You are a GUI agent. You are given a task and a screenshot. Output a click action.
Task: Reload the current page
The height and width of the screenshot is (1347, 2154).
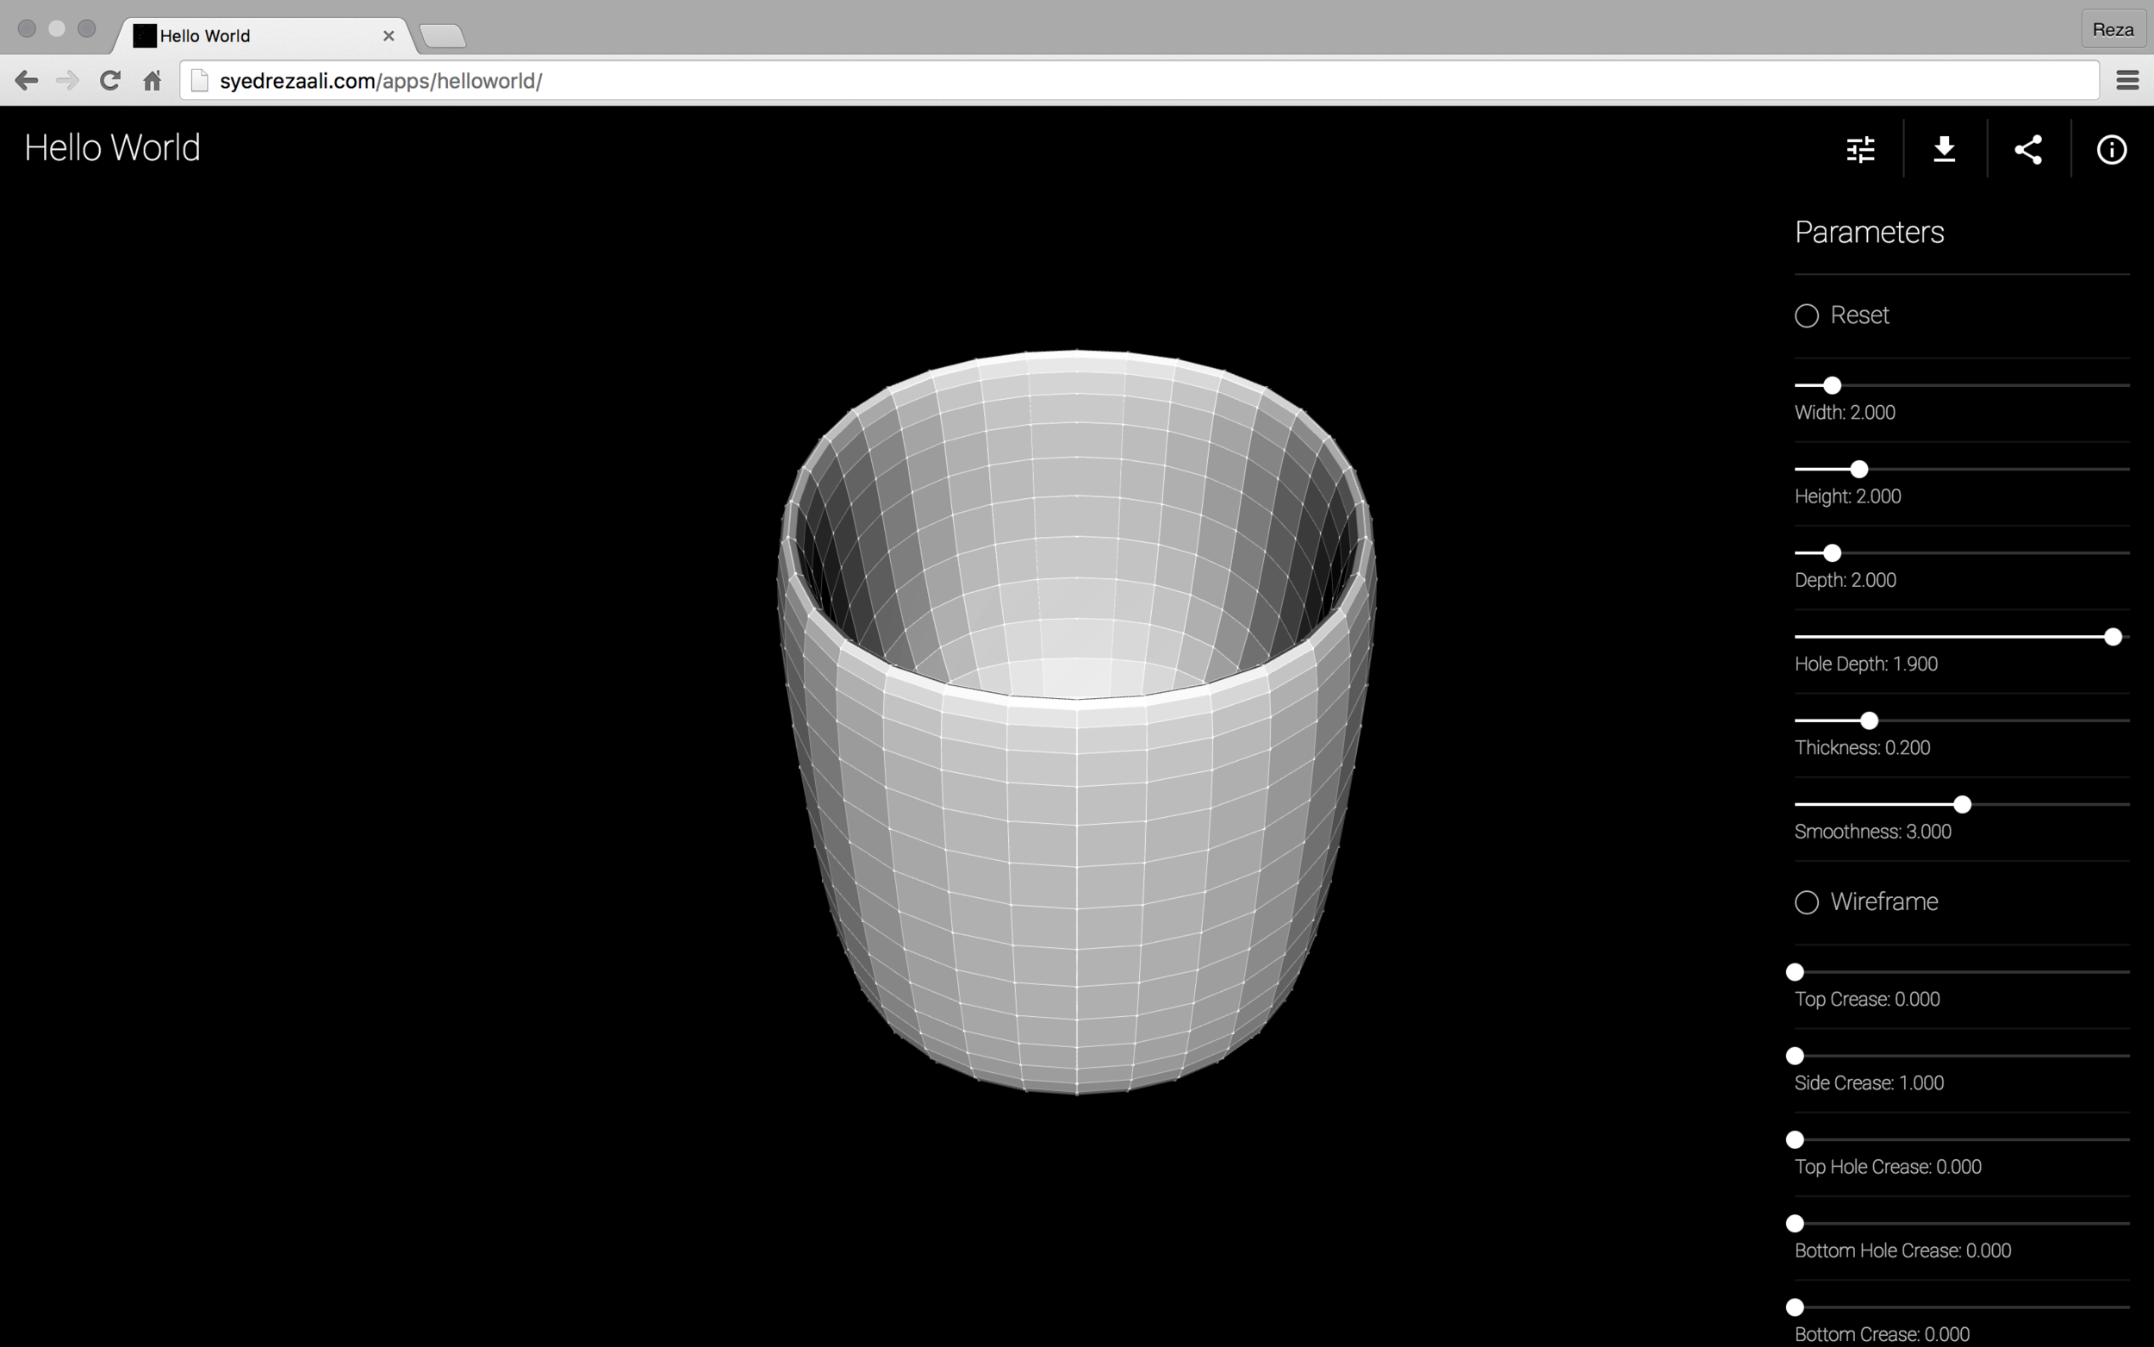109,80
